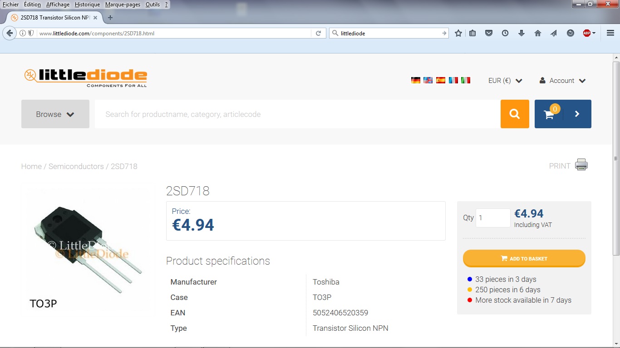The height and width of the screenshot is (348, 620).
Task: Click the EAN value 5052406520359
Action: click(340, 313)
